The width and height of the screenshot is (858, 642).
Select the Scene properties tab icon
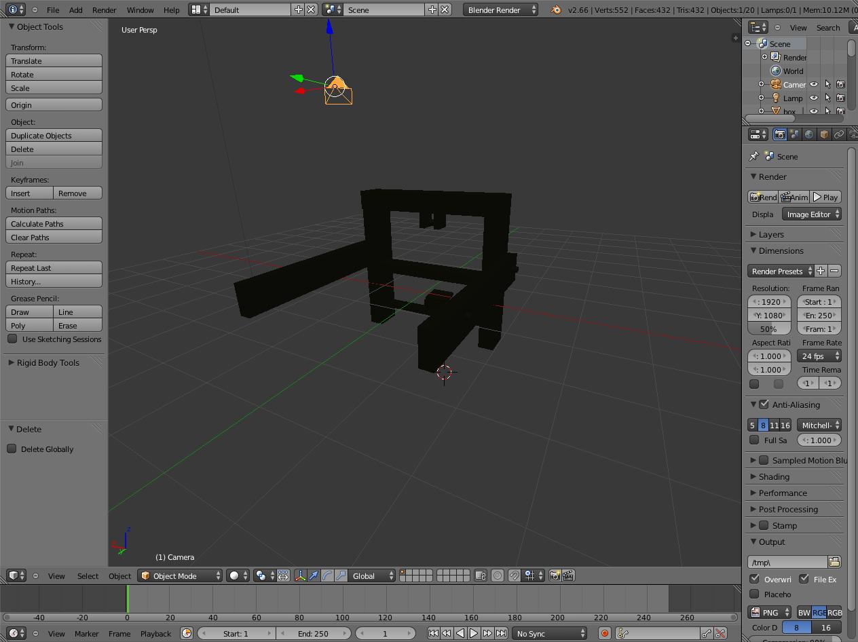tap(794, 134)
